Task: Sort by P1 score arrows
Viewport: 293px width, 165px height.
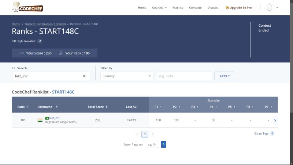Action: point(161,107)
